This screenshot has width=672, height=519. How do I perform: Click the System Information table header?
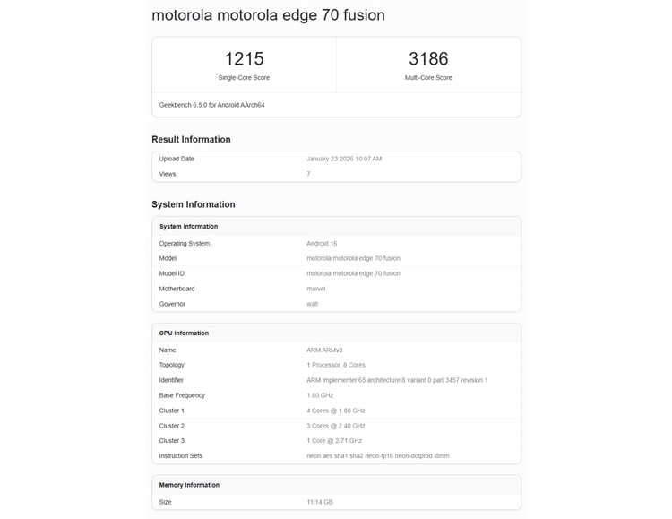tap(188, 227)
